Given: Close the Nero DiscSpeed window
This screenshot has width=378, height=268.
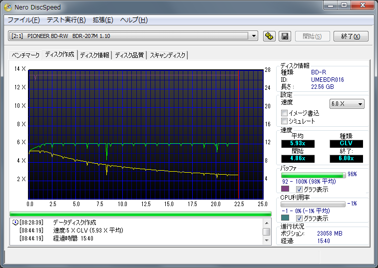Looking at the screenshot, I should [x=363, y=5].
